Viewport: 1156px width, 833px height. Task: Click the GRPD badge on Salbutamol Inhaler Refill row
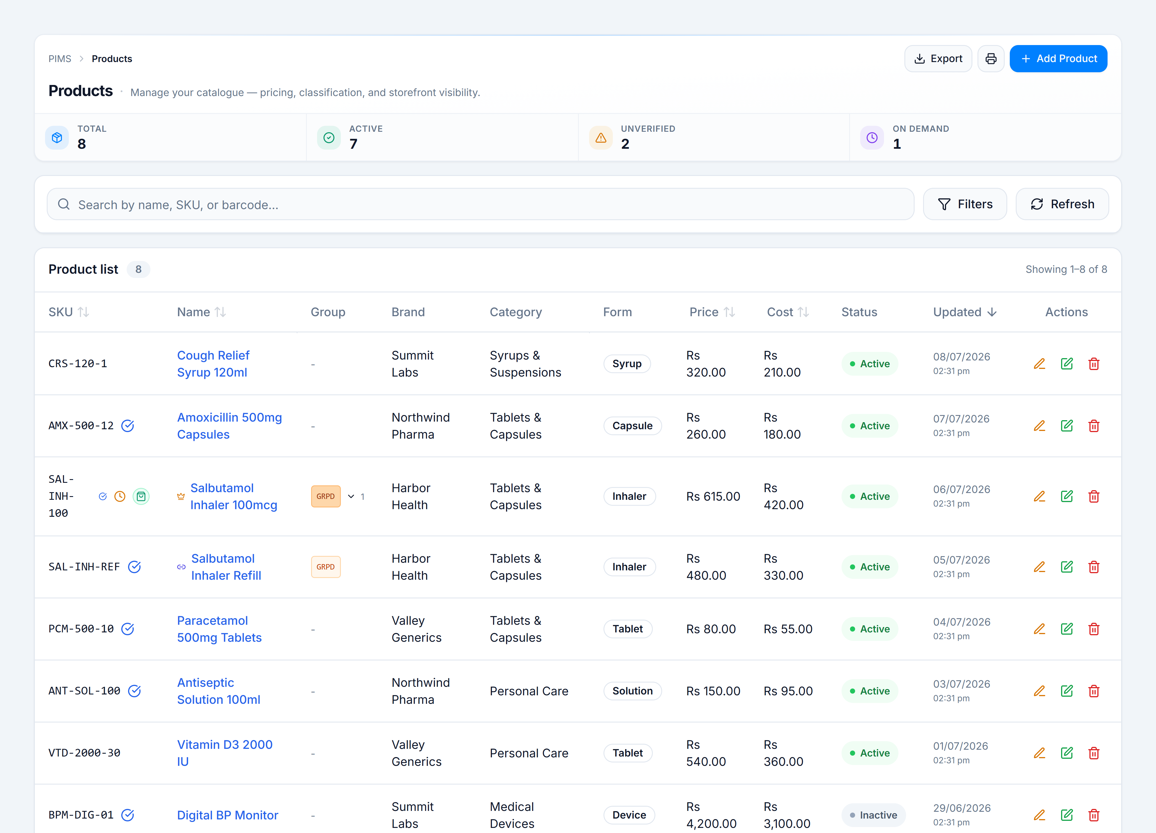coord(326,567)
